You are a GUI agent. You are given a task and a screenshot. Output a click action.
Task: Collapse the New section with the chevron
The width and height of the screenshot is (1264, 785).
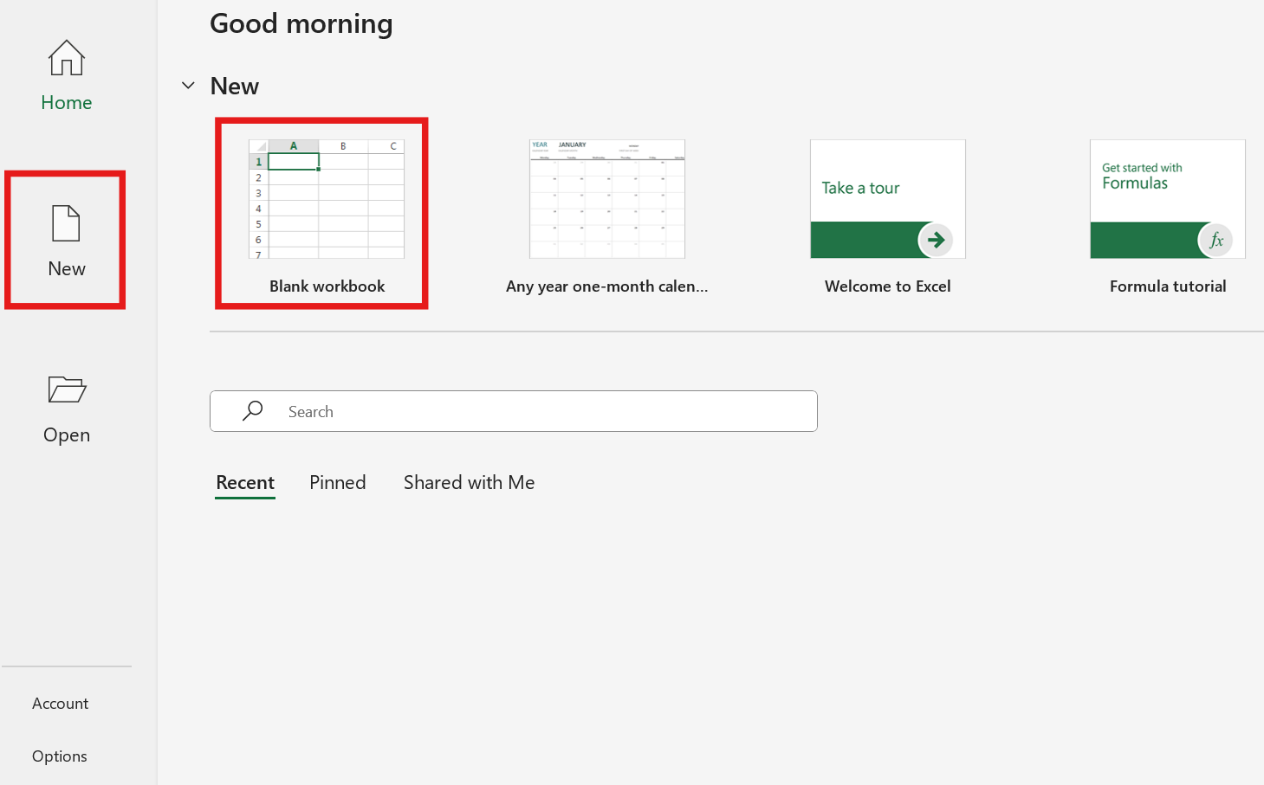tap(188, 86)
